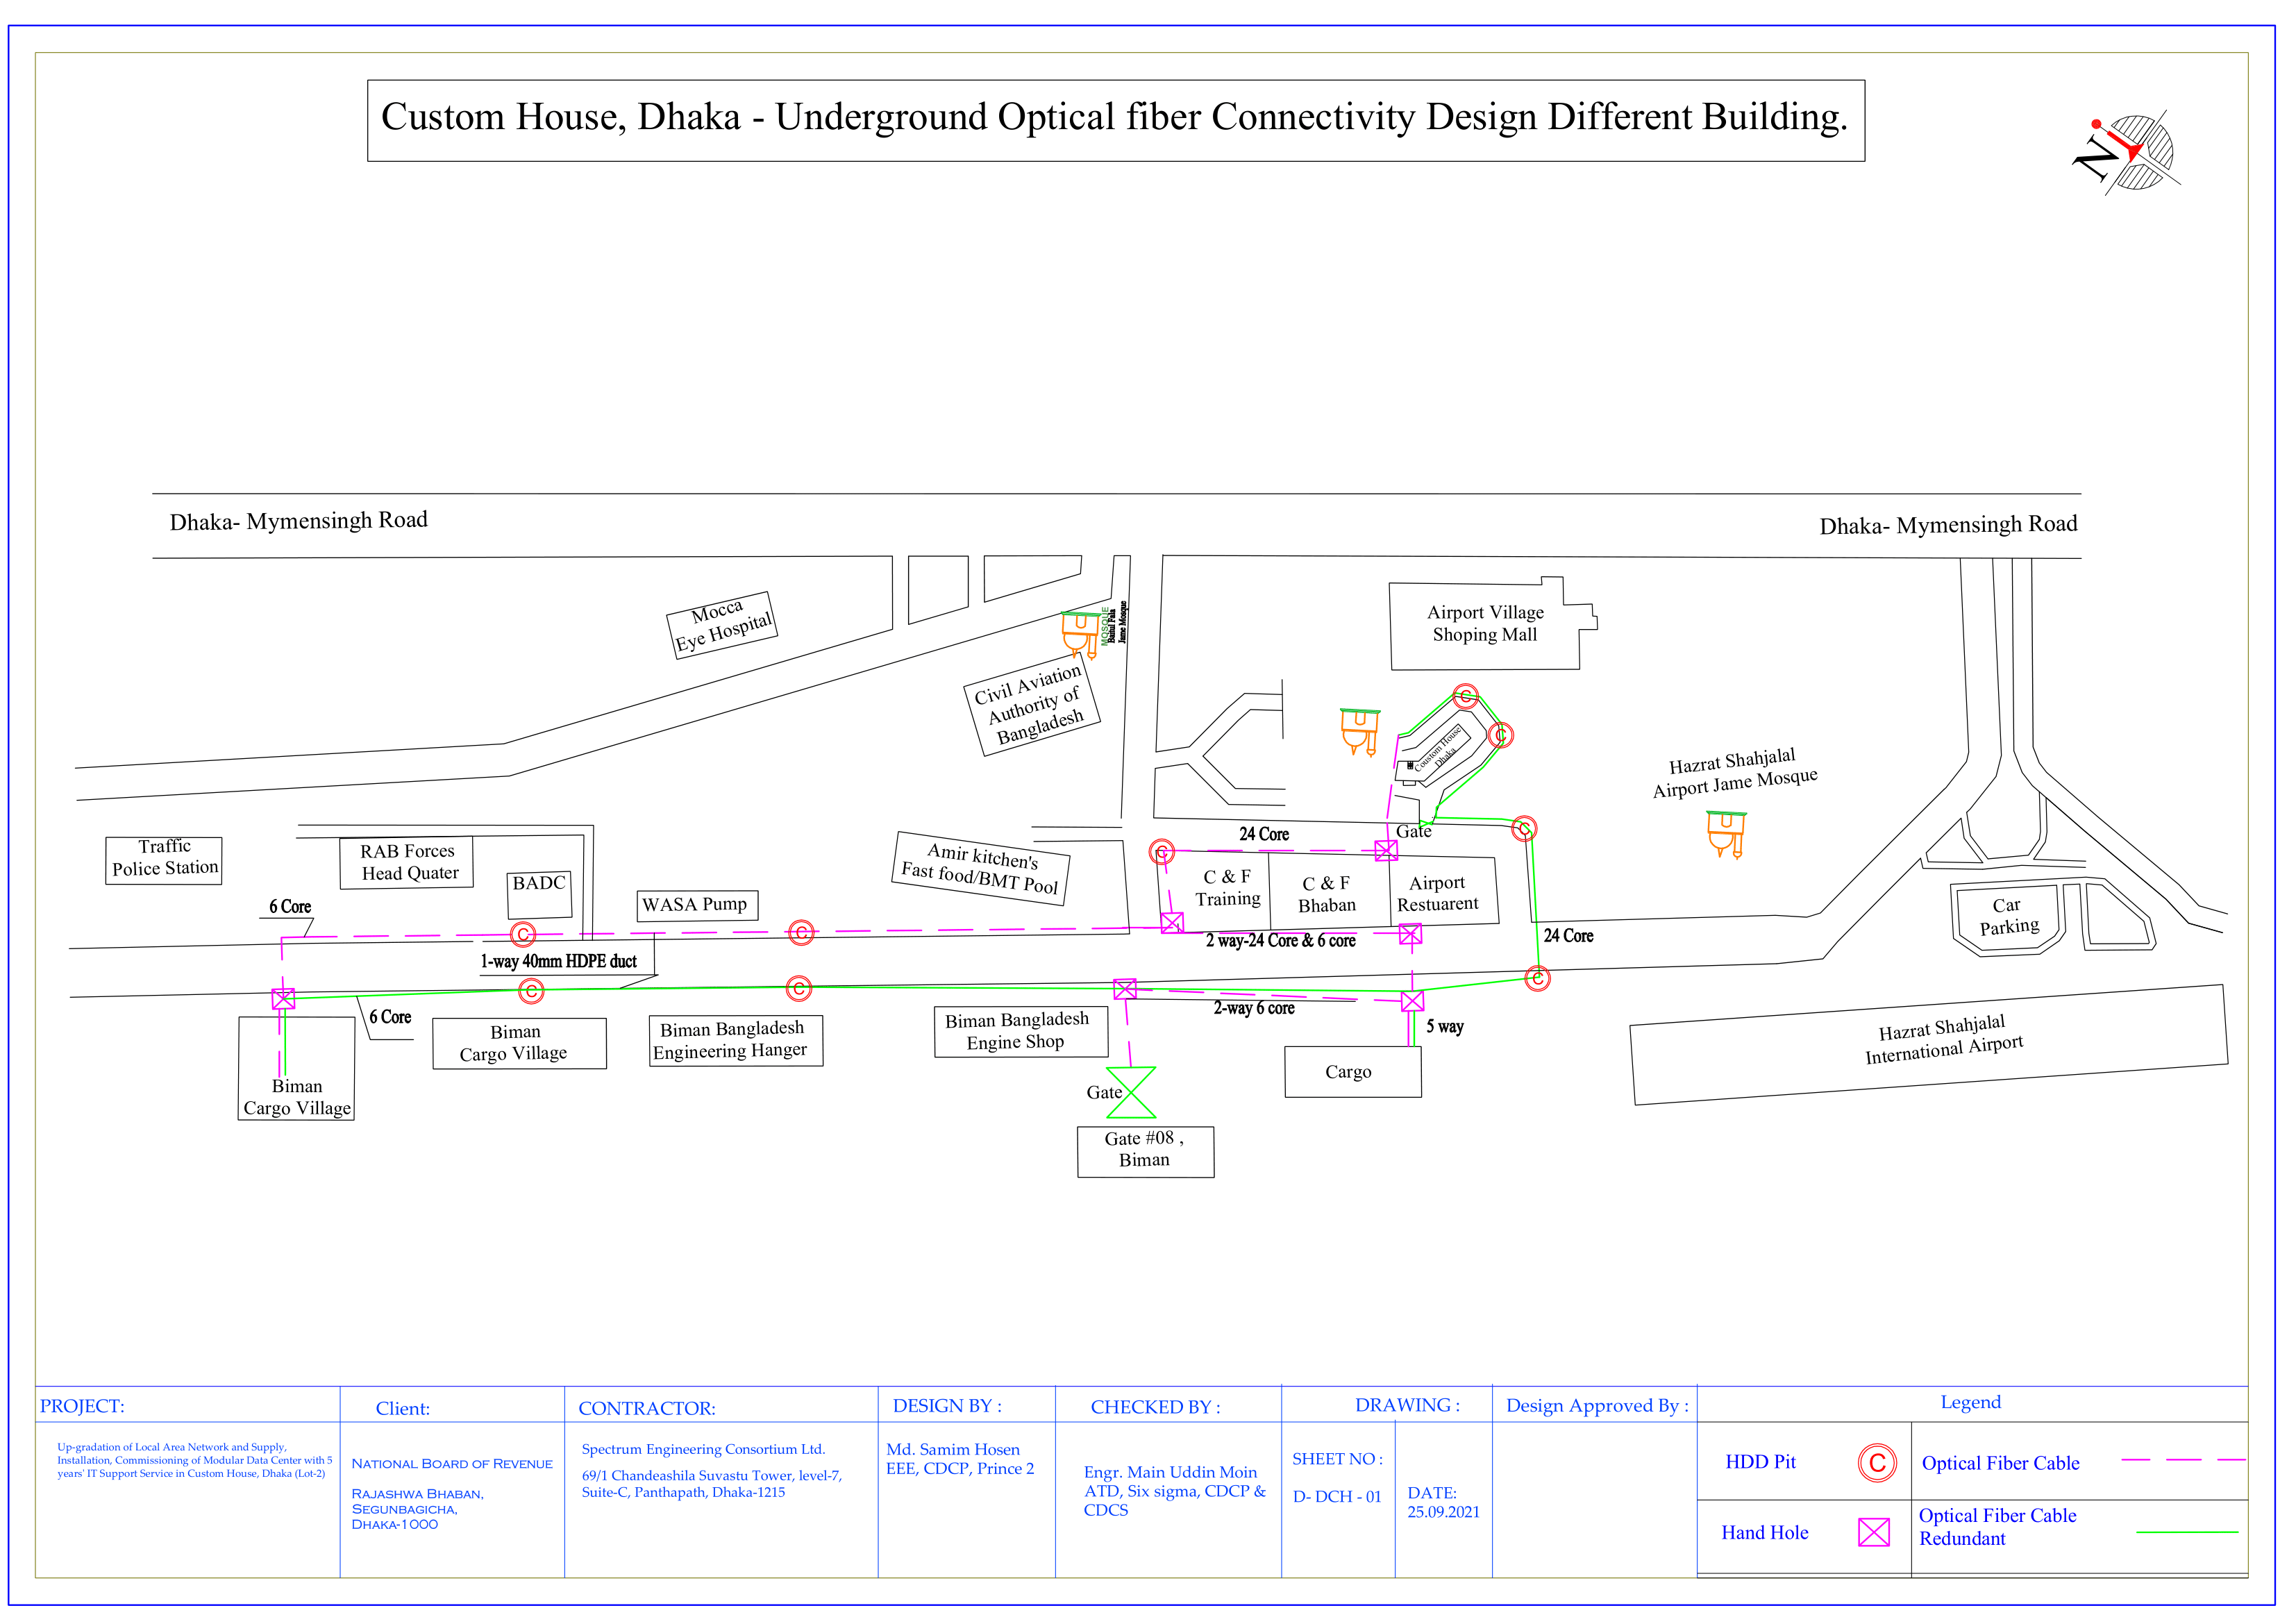Select checker name 'Engr. Main Uddin Moin'

point(1170,1472)
